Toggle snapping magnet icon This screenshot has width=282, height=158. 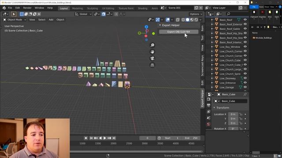pyautogui.click(x=104, y=14)
